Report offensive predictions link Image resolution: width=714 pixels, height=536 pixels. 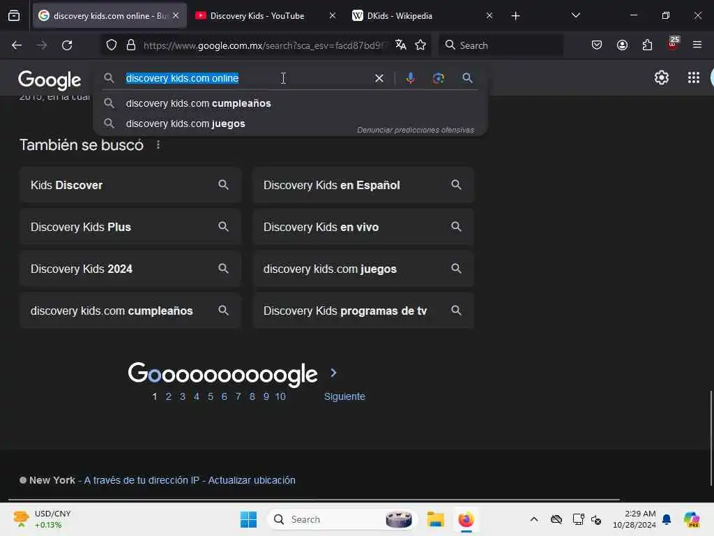pos(416,130)
